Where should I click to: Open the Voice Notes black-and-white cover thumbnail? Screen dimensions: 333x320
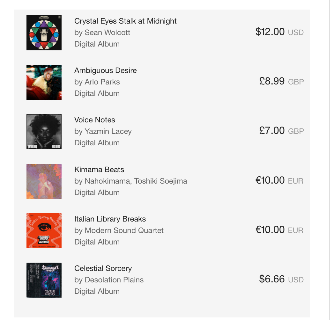[x=44, y=132]
